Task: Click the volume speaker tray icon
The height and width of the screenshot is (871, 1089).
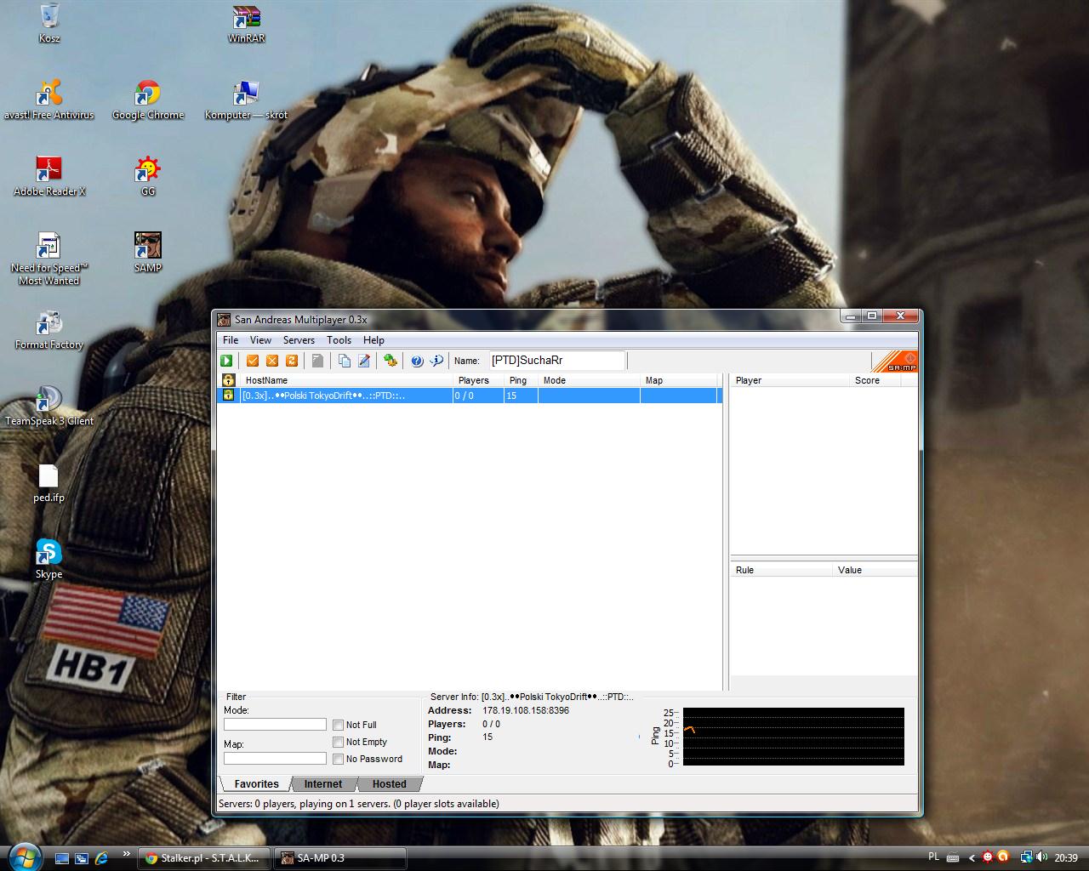Action: pos(1041,857)
